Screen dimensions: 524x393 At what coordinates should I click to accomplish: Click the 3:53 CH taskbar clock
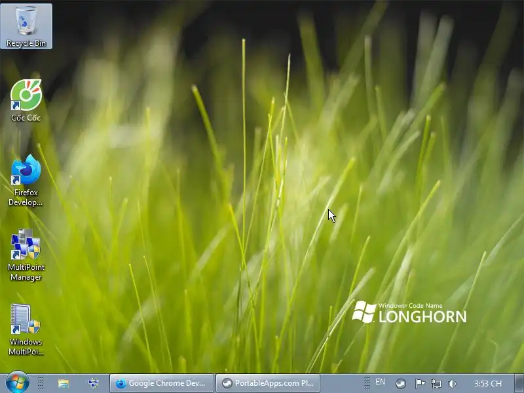(488, 384)
